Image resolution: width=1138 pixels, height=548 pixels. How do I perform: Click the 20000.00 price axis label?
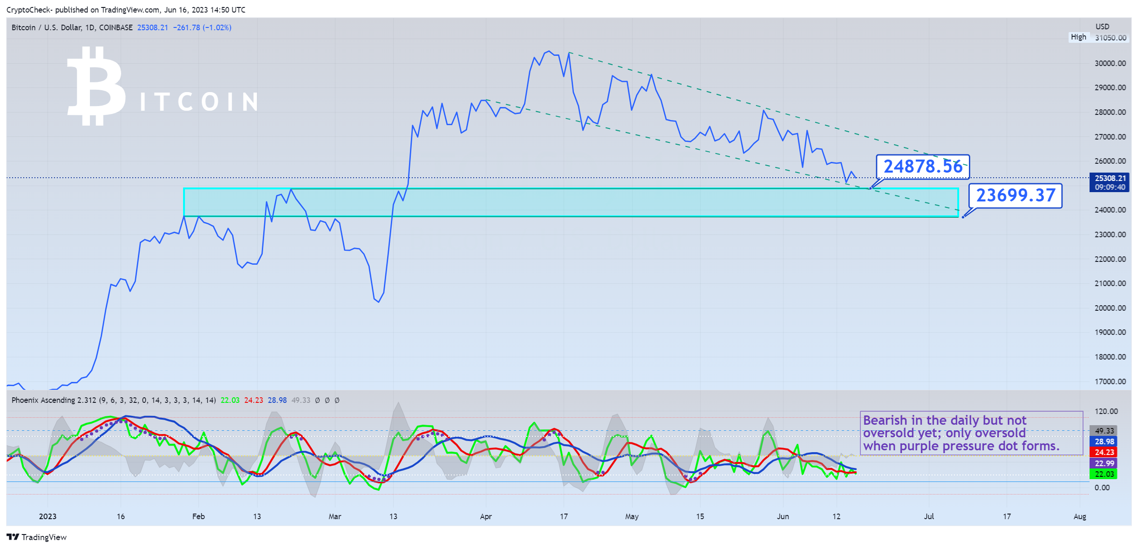1110,308
